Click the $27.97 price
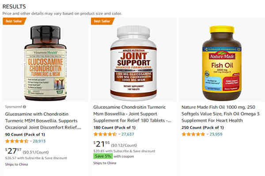This screenshot has width=265, height=176. (x=13, y=151)
